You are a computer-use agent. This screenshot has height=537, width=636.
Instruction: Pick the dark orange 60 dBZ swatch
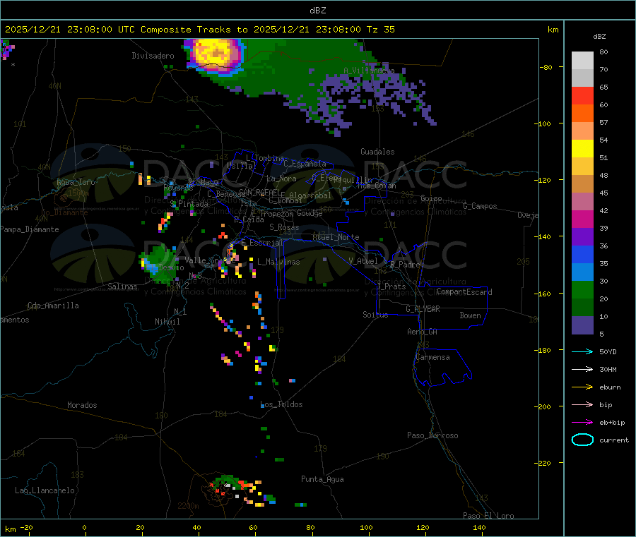click(582, 114)
